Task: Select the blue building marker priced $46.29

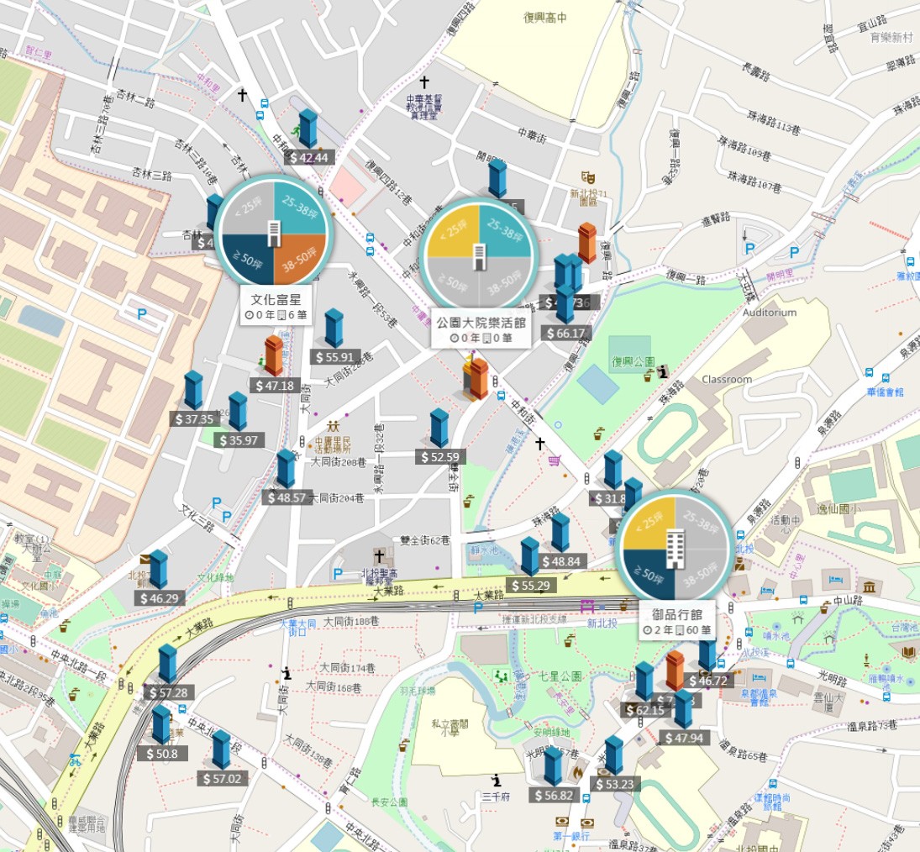Action: [x=159, y=569]
